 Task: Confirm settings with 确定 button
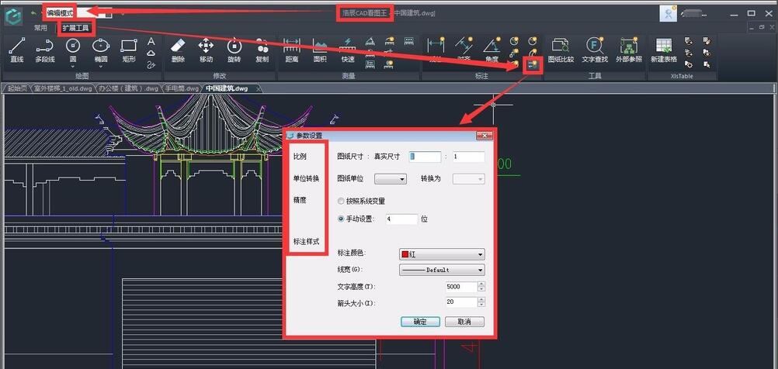pyautogui.click(x=420, y=322)
